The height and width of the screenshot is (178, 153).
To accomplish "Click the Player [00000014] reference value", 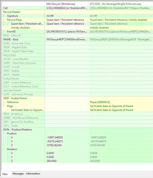I will click(100, 102).
